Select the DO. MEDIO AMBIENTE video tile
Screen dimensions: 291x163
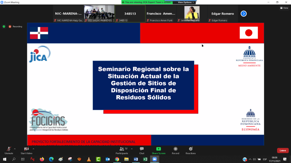tap(99, 14)
